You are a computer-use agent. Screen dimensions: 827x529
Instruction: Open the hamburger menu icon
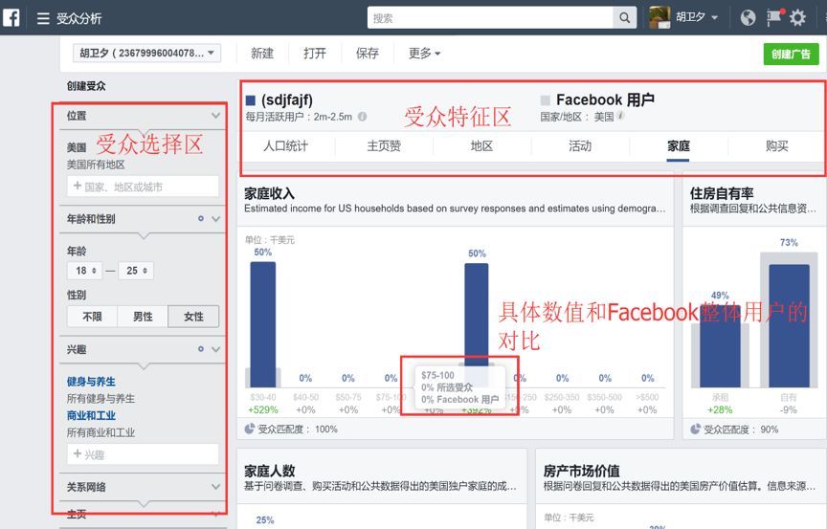point(43,18)
